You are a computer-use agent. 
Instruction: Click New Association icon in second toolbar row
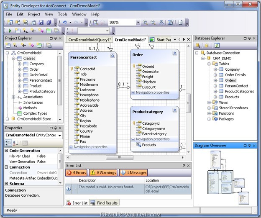(26, 31)
